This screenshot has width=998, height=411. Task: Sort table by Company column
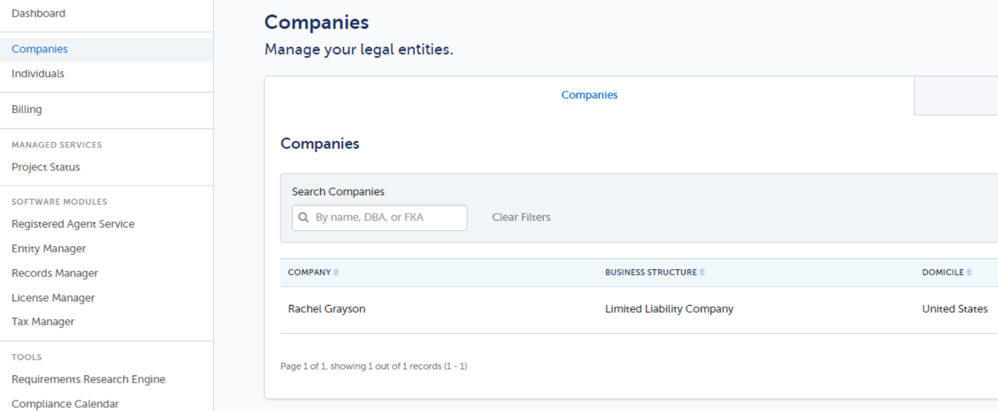[336, 273]
